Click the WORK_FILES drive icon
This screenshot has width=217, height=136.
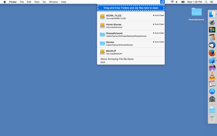tap(102, 17)
